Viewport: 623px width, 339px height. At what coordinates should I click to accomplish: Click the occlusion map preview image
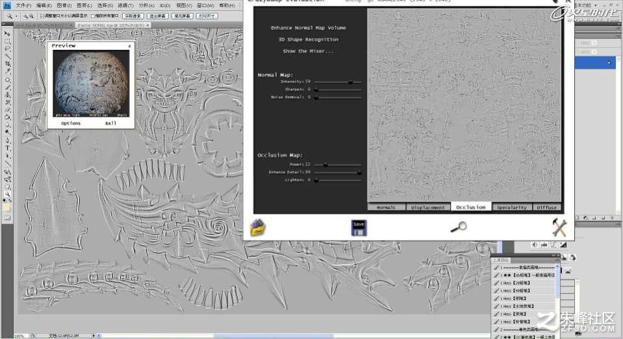[x=464, y=105]
